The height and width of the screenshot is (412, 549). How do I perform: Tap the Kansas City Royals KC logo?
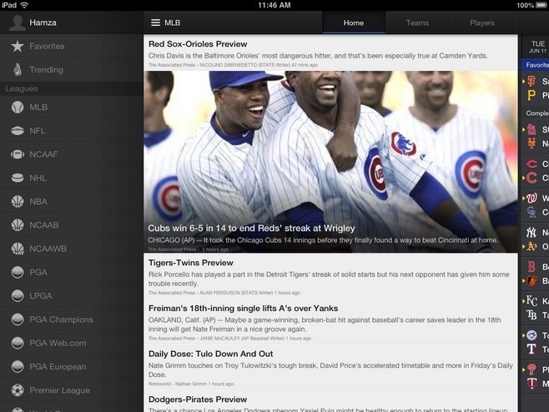coord(531,301)
